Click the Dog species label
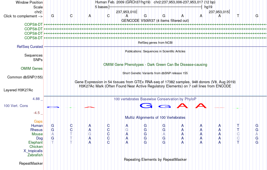The height and width of the screenshot is (170, 267). [39, 138]
